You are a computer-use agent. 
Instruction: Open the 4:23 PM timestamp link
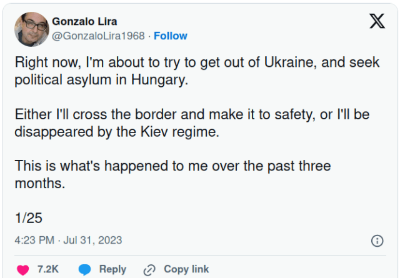click(x=34, y=240)
